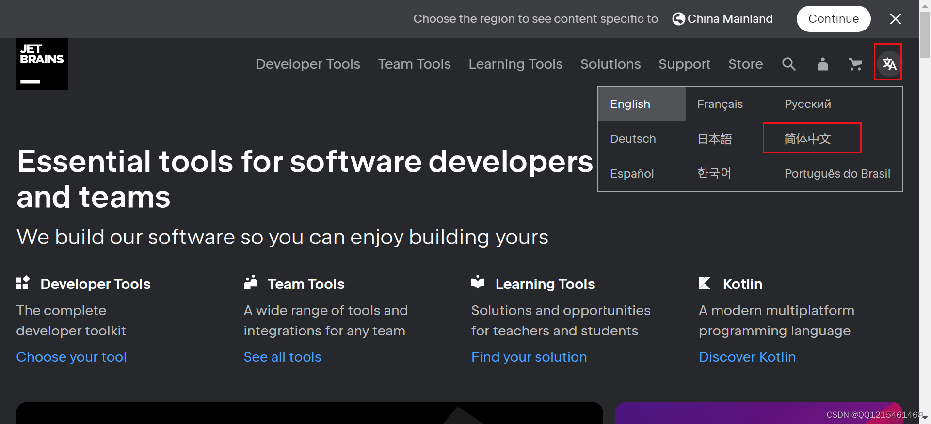The image size is (931, 424).
Task: Click the Kotlin section heading
Action: (742, 284)
